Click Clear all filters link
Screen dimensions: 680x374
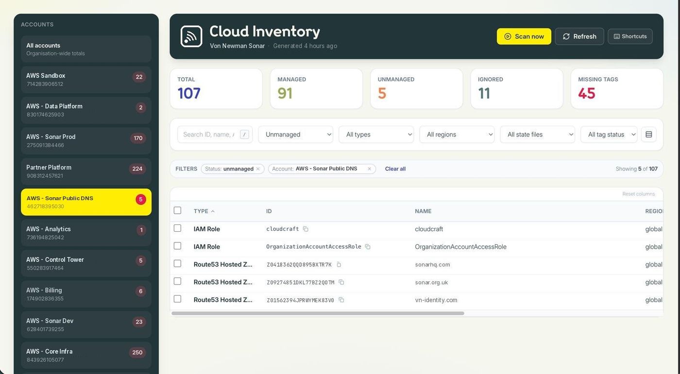pos(395,169)
